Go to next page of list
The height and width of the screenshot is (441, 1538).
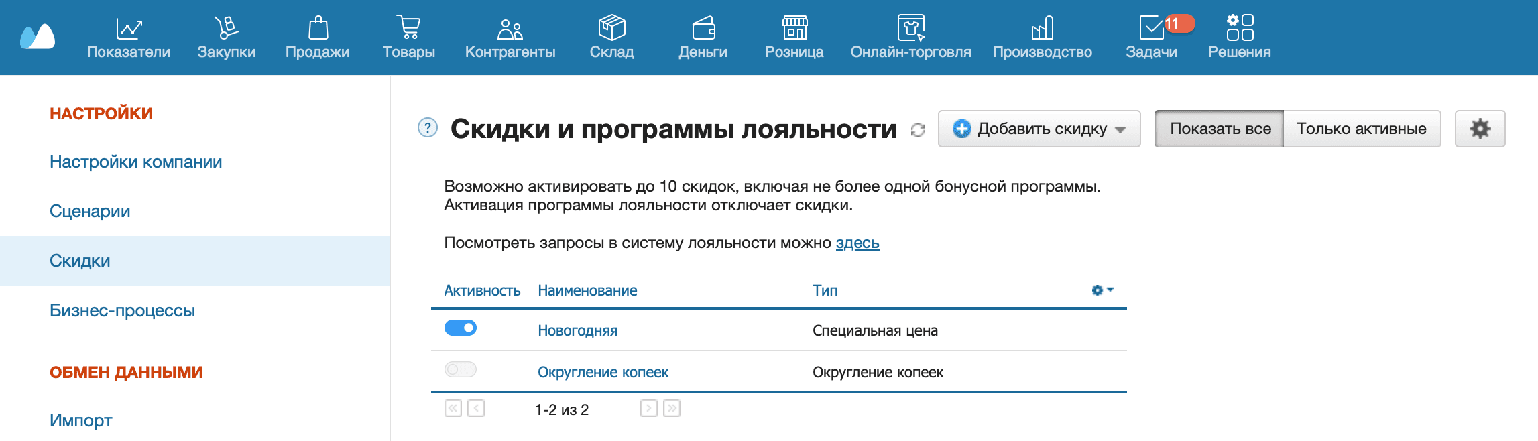(x=649, y=408)
